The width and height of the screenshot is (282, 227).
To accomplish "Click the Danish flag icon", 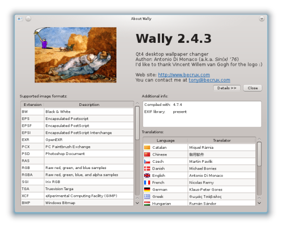I will pos(147,169).
